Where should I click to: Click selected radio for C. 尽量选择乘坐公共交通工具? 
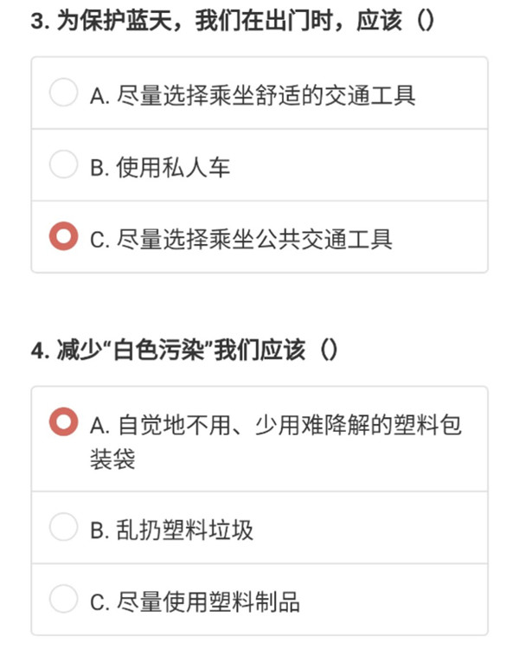coord(63,236)
